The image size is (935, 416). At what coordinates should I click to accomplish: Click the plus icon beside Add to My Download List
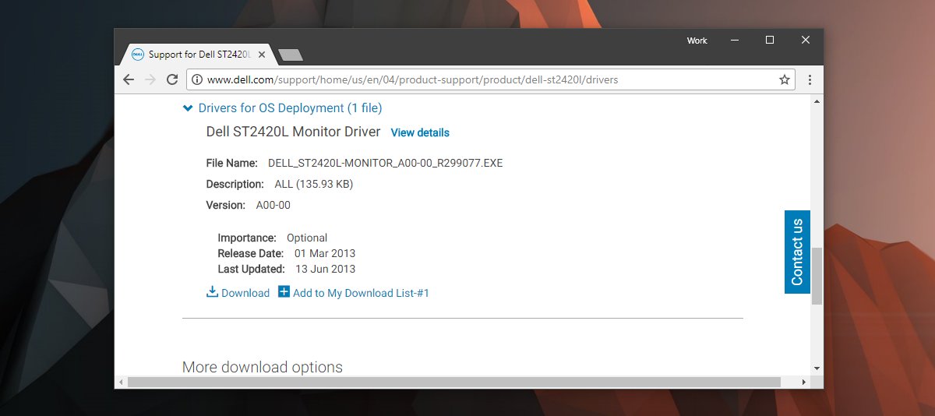click(x=284, y=292)
